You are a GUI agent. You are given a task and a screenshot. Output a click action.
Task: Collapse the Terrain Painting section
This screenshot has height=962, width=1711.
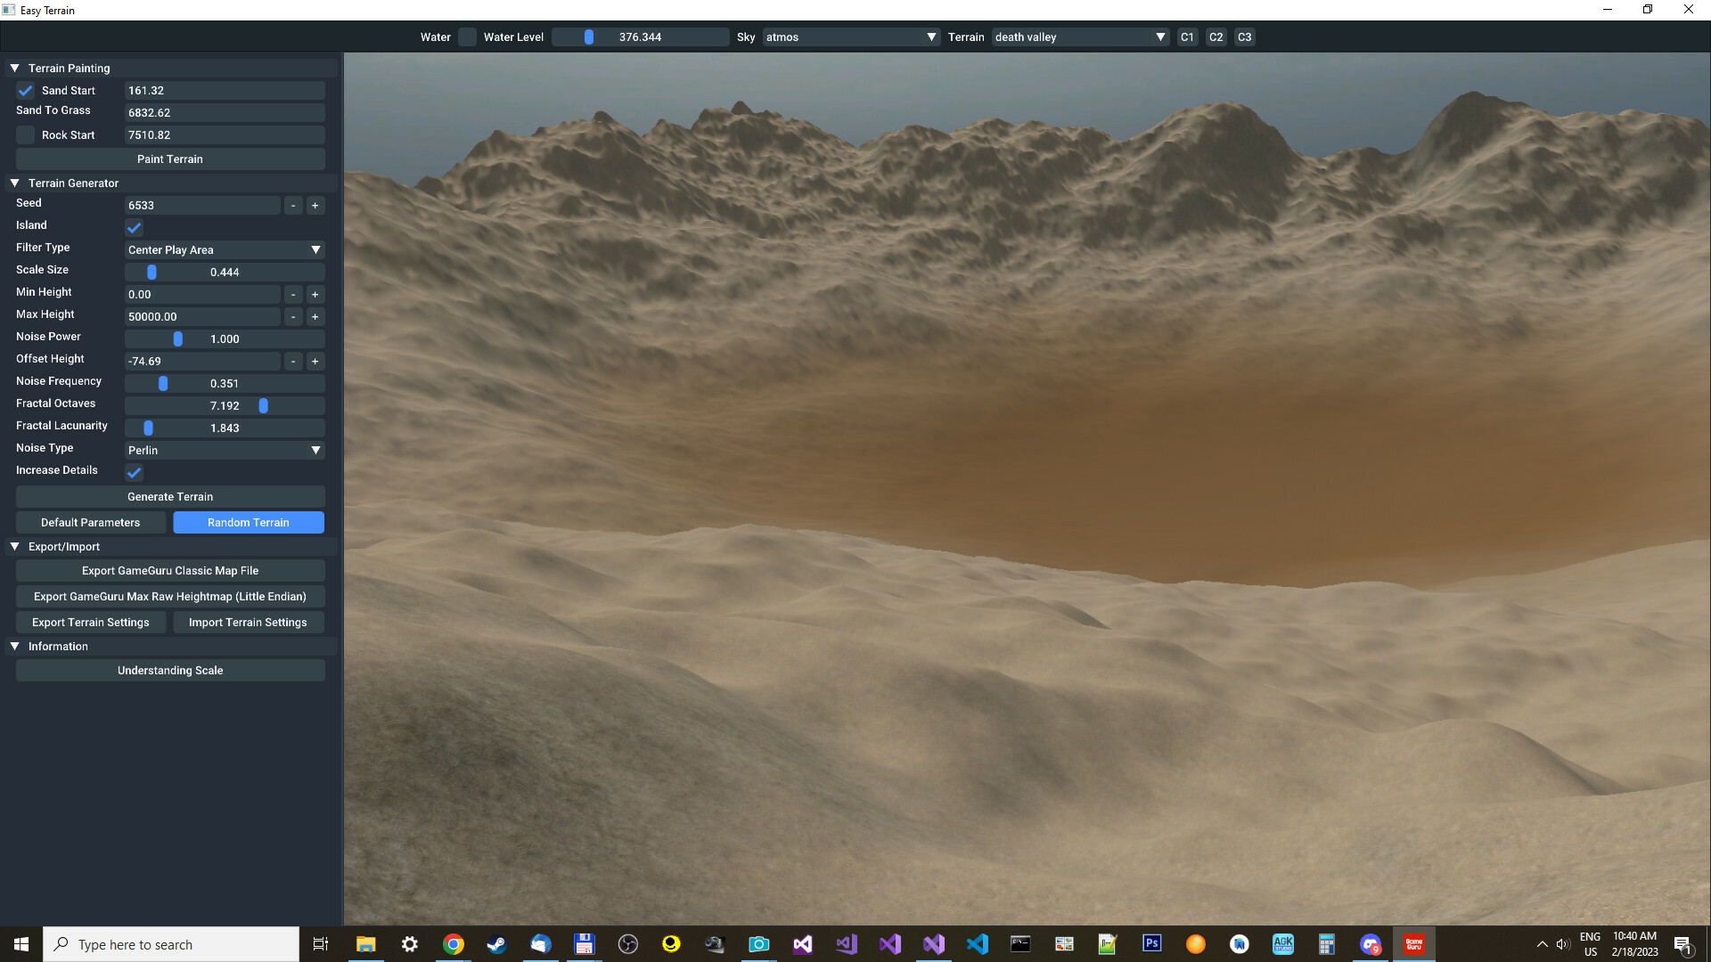[14, 68]
